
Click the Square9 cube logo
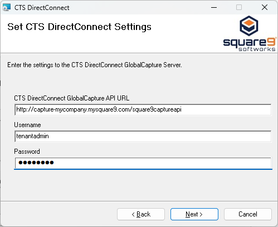click(249, 26)
